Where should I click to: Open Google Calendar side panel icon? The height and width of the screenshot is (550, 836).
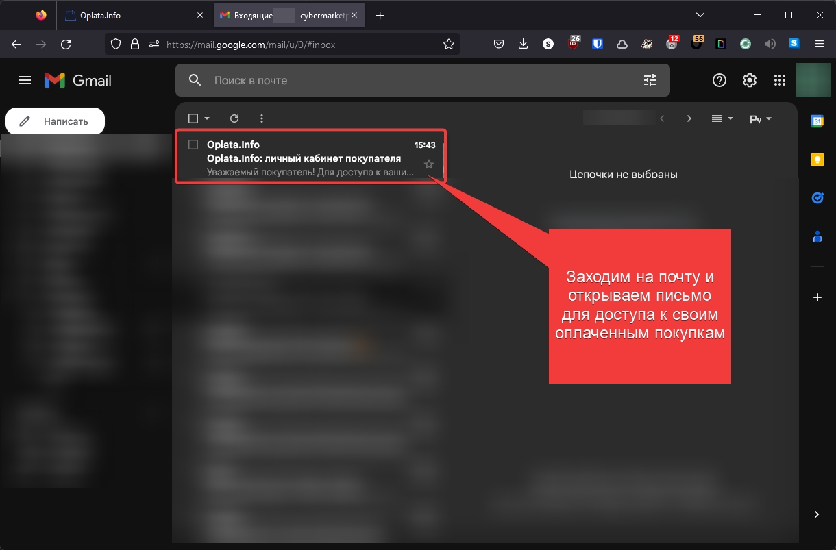click(x=817, y=121)
